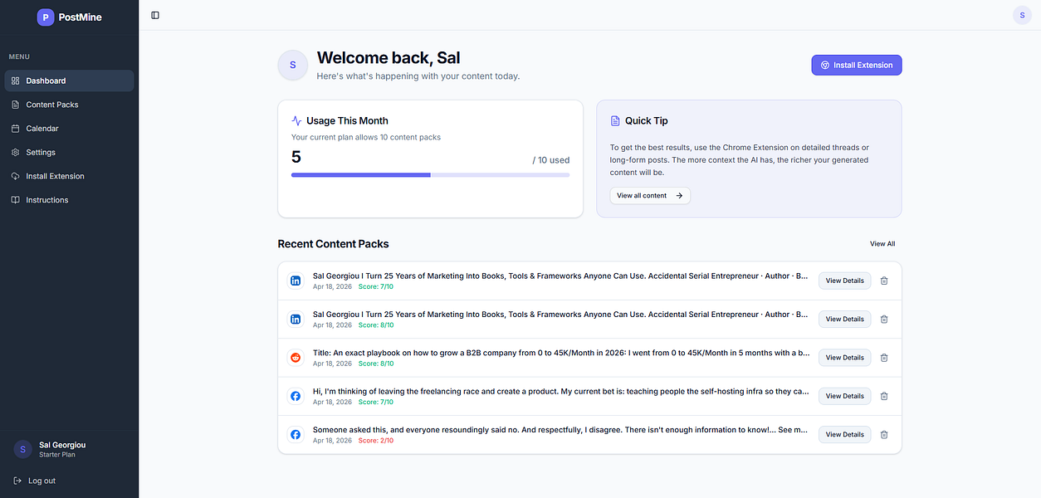
Task: Click the large S avatar beside Welcome back
Action: coord(292,65)
